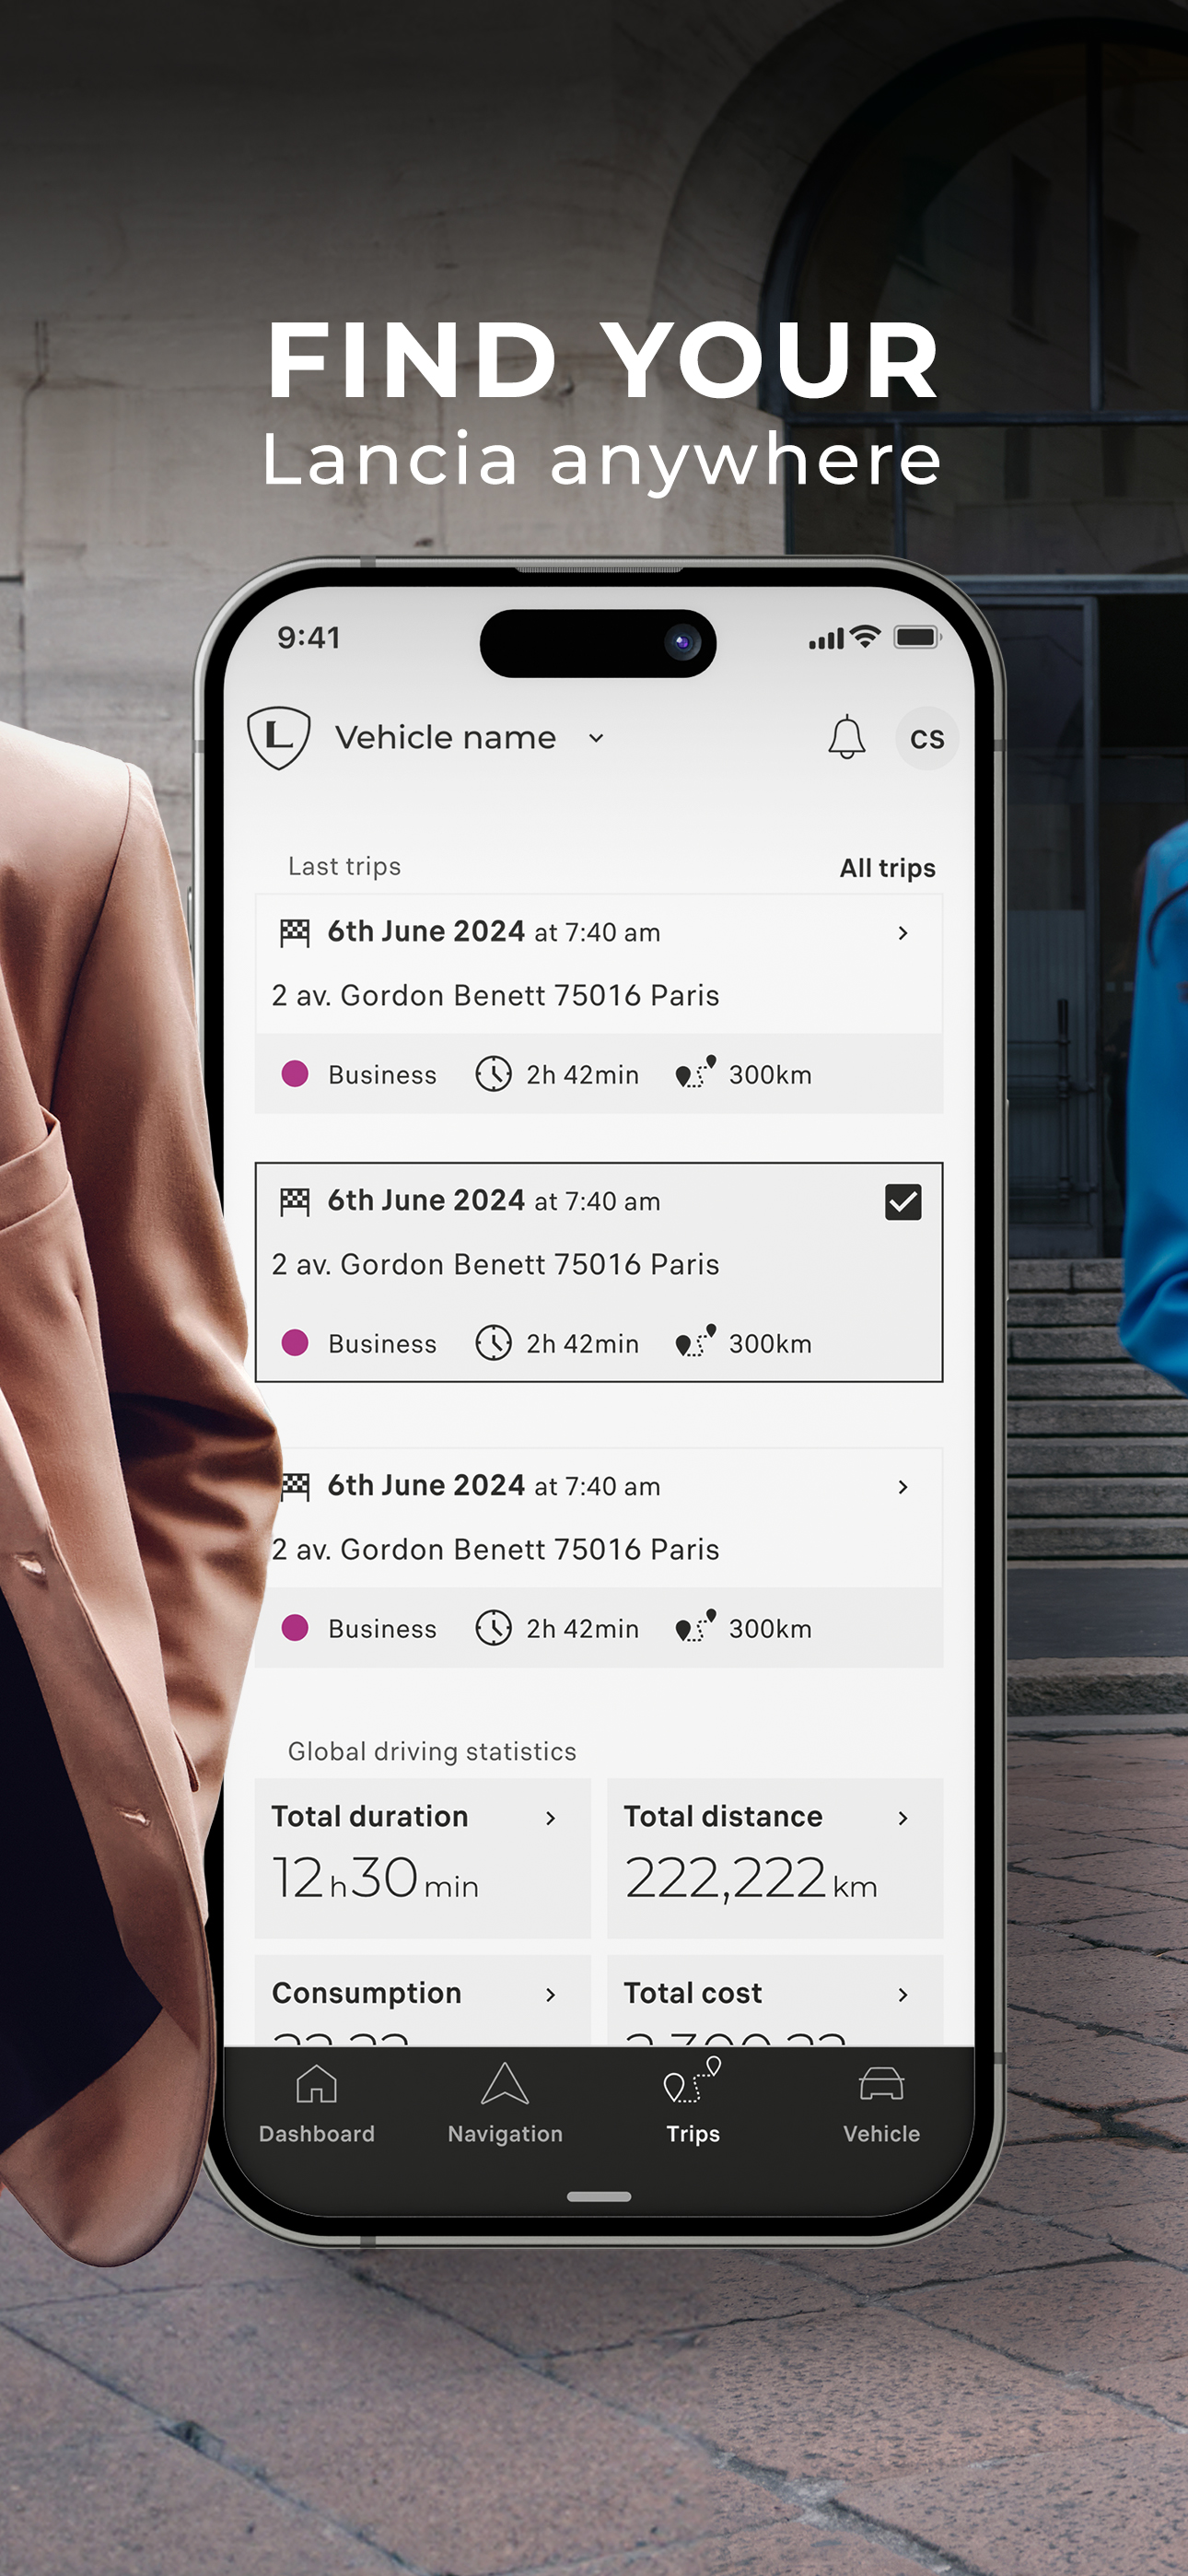Image resolution: width=1188 pixels, height=2576 pixels.
Task: Open Total distance chevron
Action: point(903,1818)
